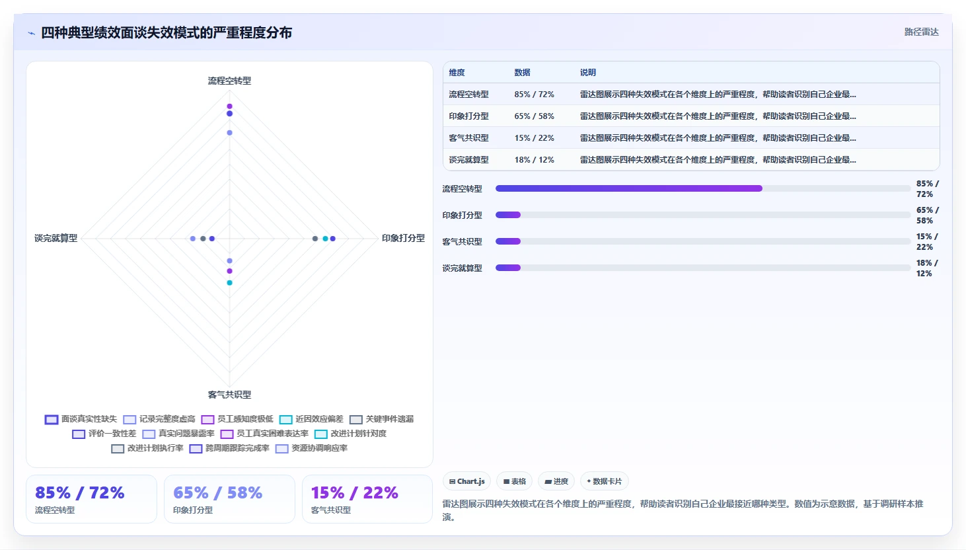Click the 流程空转型 label beside progress bar
Screen dimensions: 966x550
[x=462, y=189]
